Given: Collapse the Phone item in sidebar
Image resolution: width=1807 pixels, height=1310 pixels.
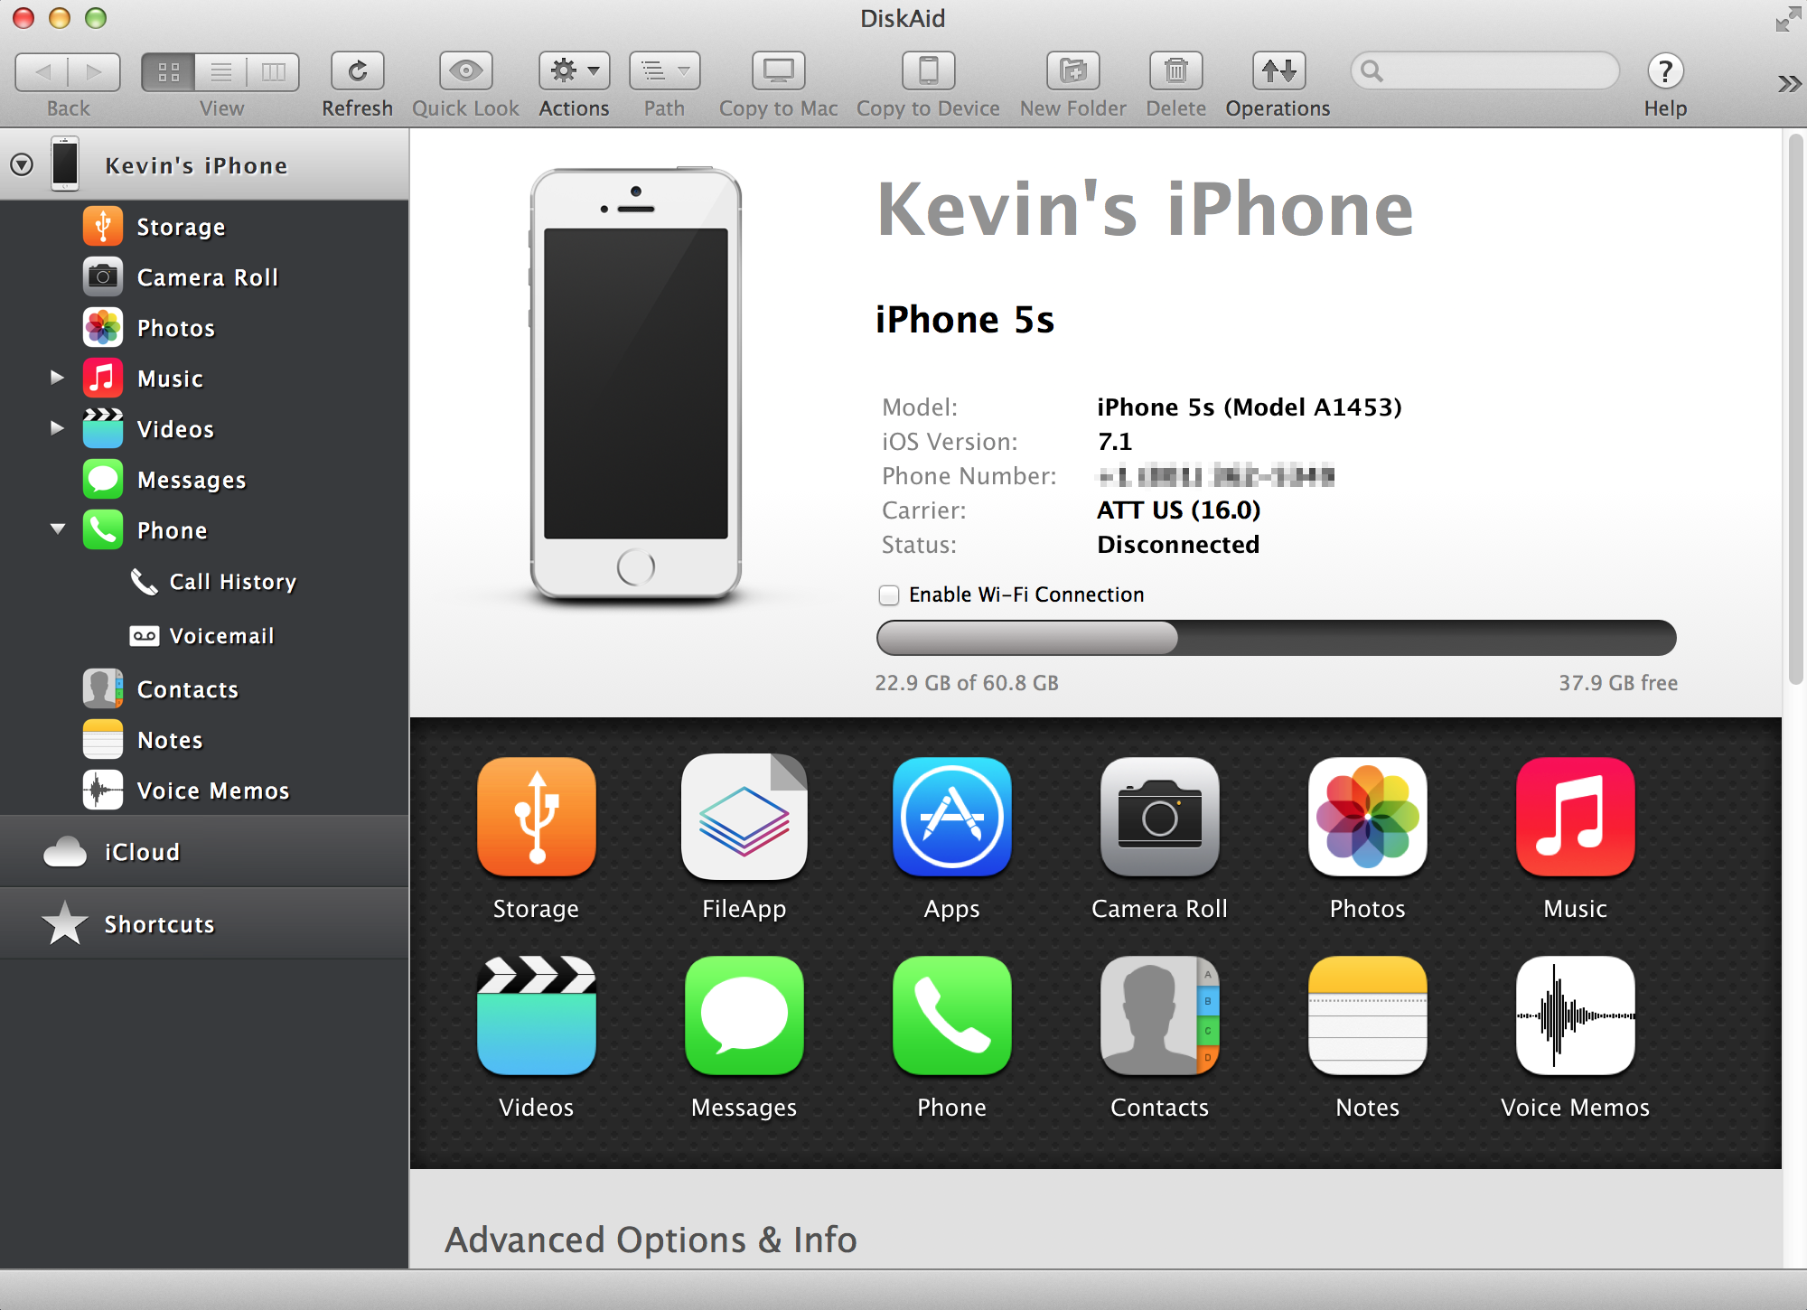Looking at the screenshot, I should 58,529.
